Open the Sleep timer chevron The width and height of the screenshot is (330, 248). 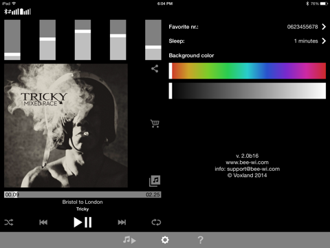[x=324, y=41]
